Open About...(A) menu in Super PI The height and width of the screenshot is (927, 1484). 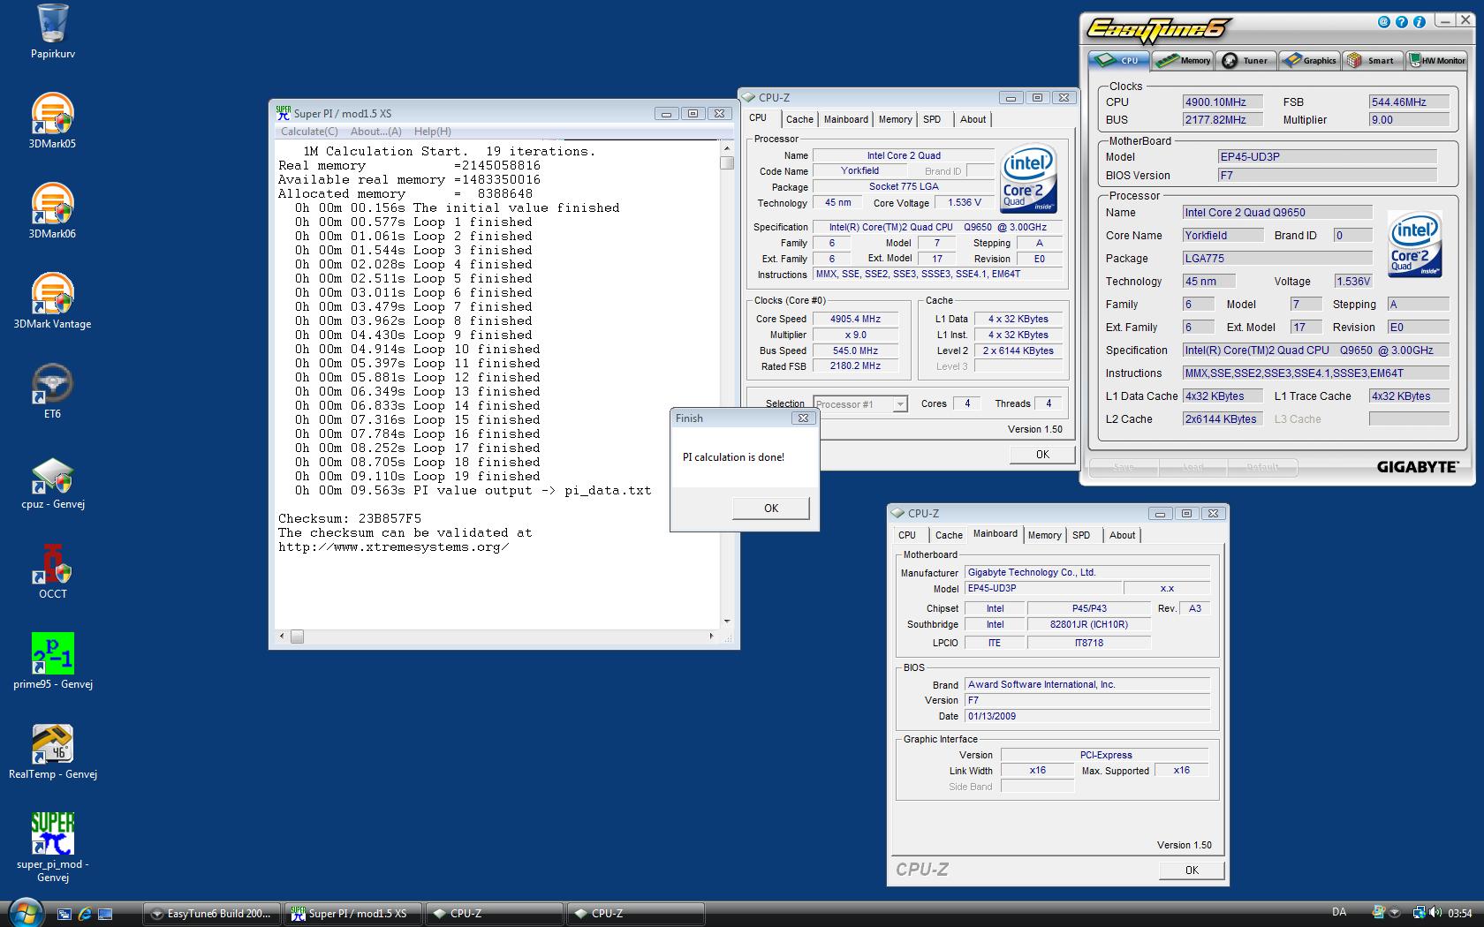pos(375,132)
